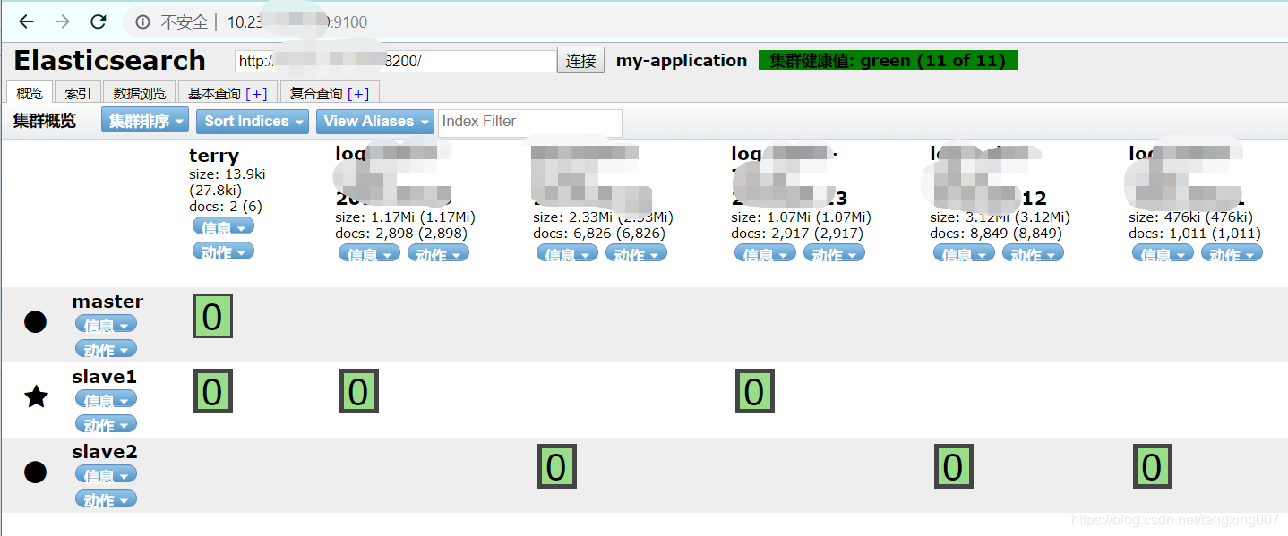Click the 集群概览 label
The width and height of the screenshot is (1288, 536).
pyautogui.click(x=45, y=121)
